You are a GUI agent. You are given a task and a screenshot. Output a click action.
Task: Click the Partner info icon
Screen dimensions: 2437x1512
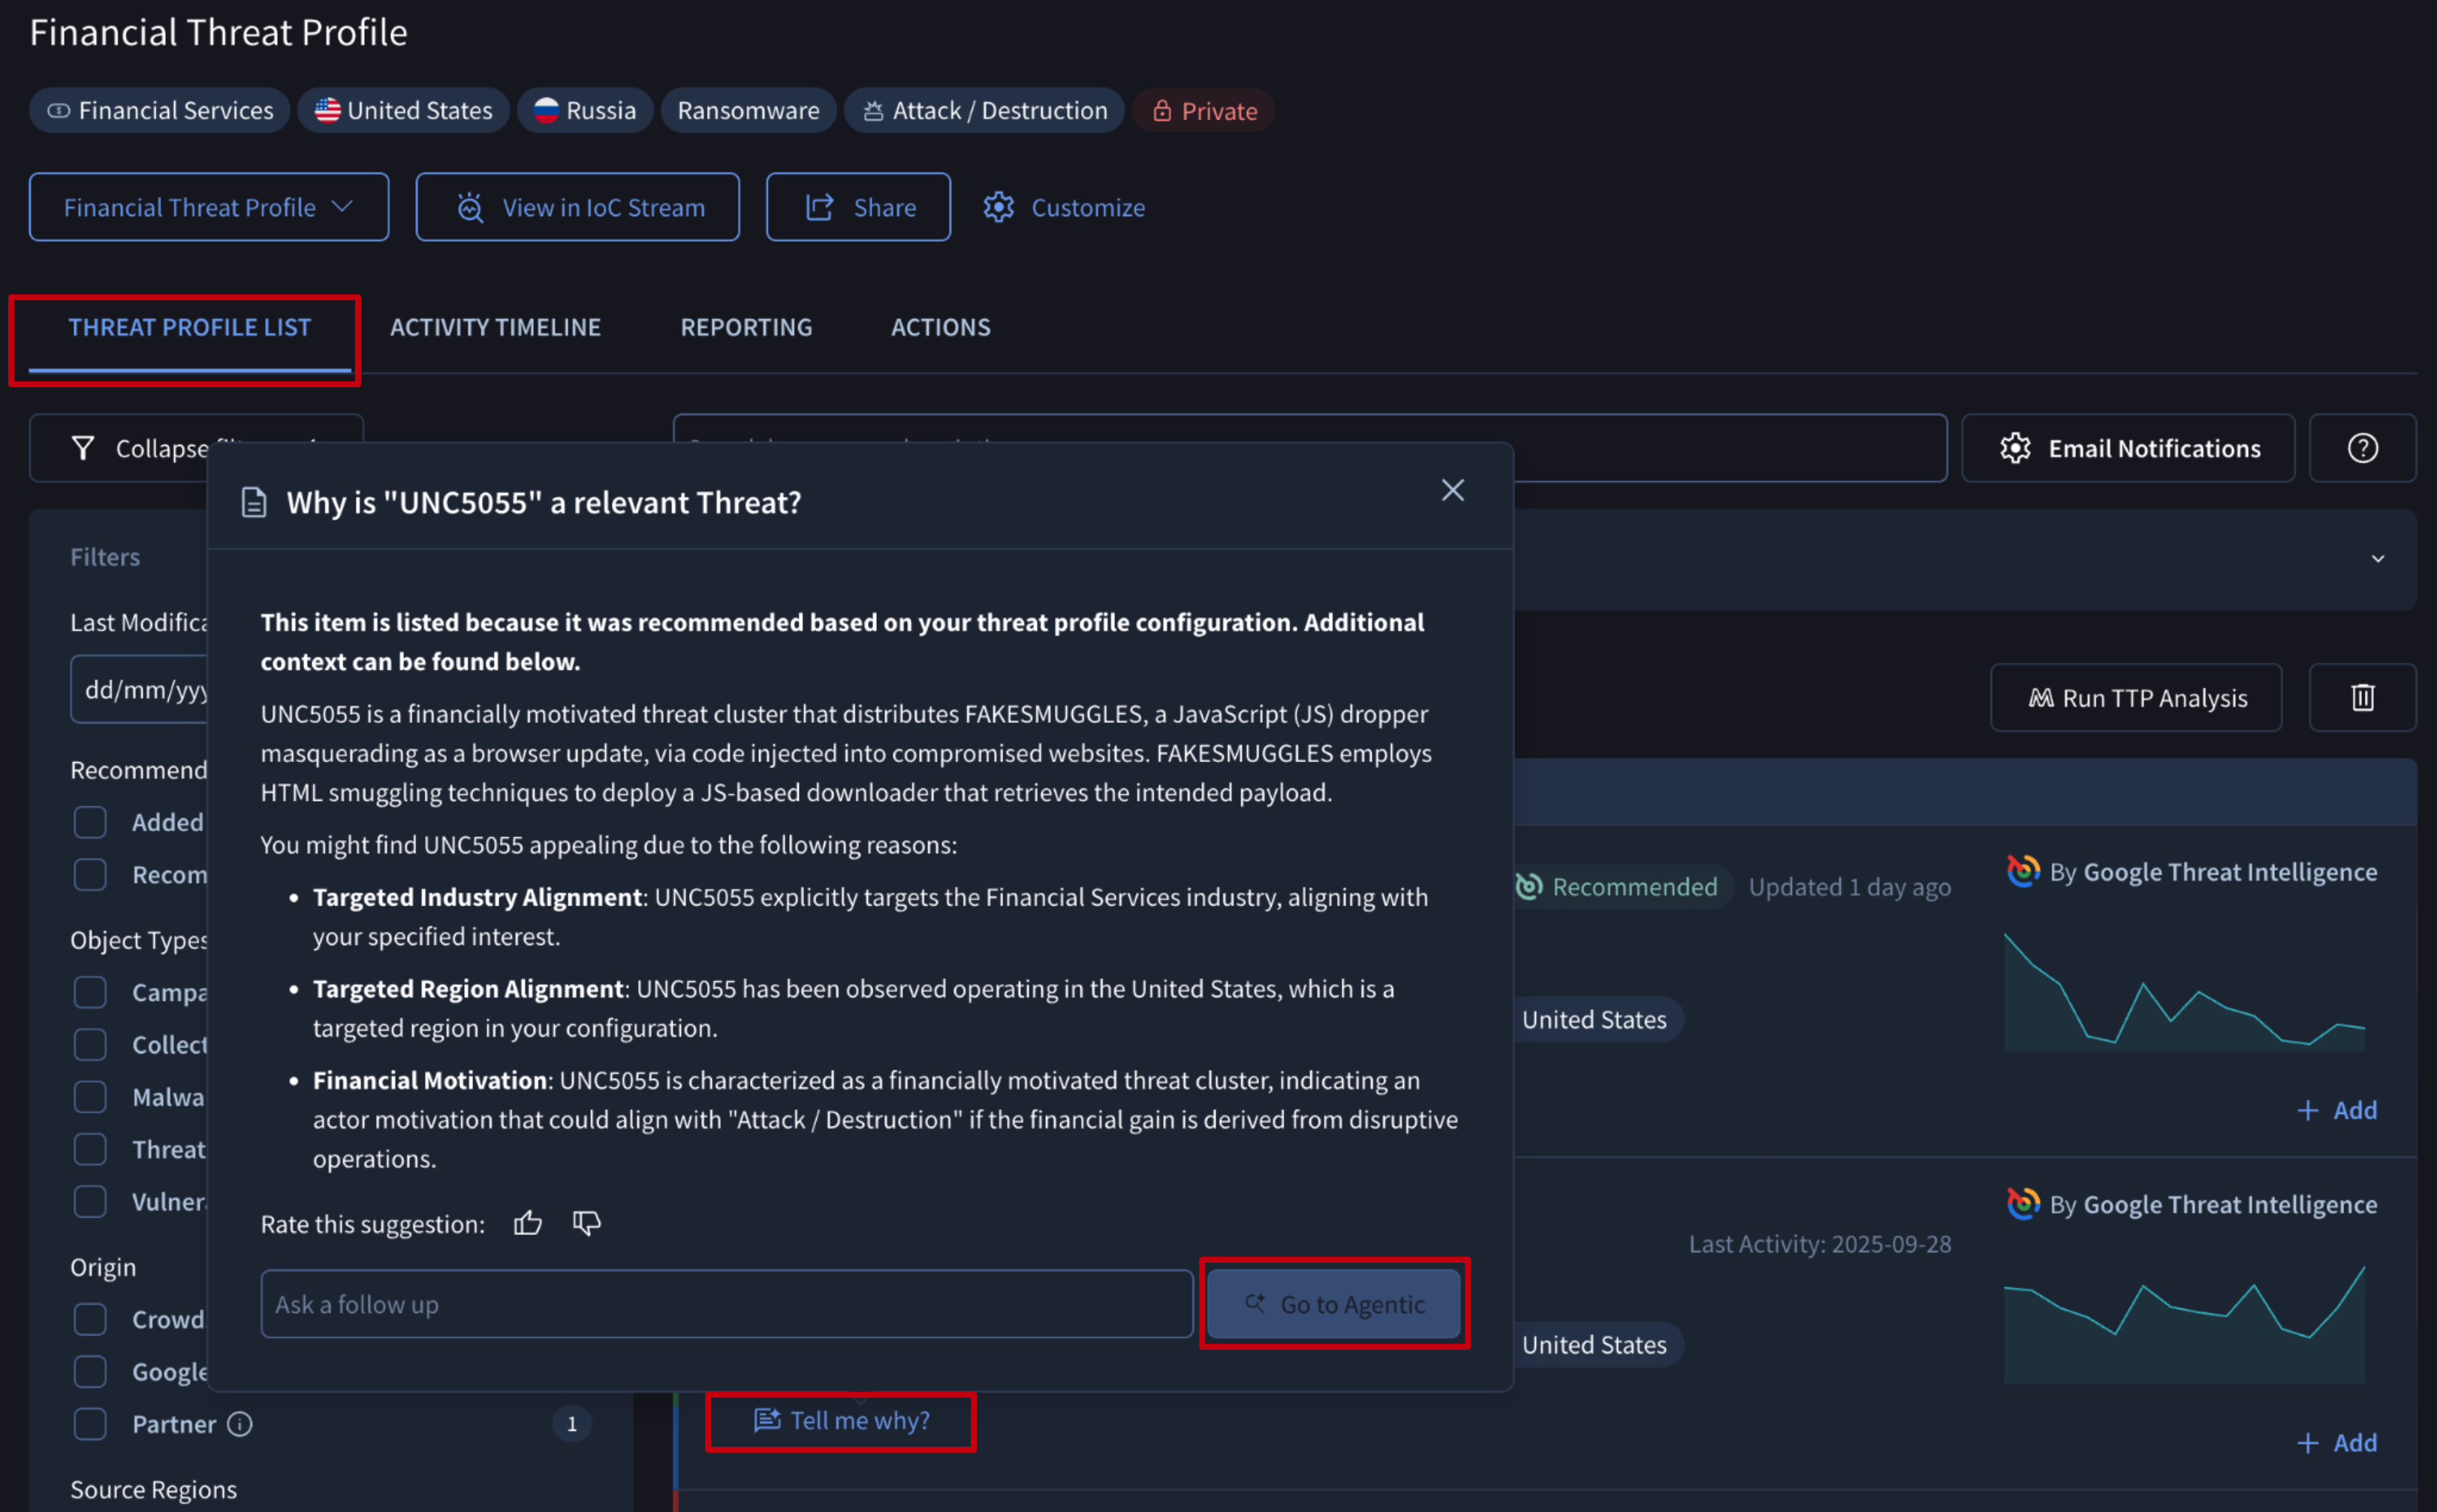[240, 1423]
